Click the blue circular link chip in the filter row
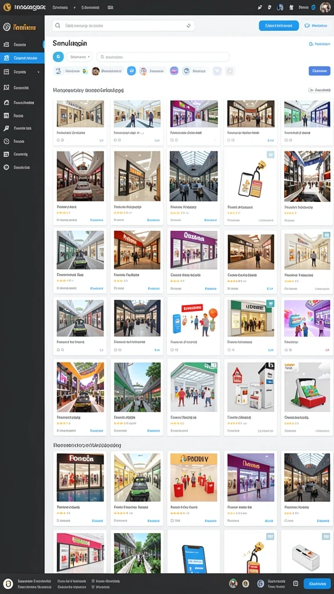334x594 pixels. click(132, 71)
